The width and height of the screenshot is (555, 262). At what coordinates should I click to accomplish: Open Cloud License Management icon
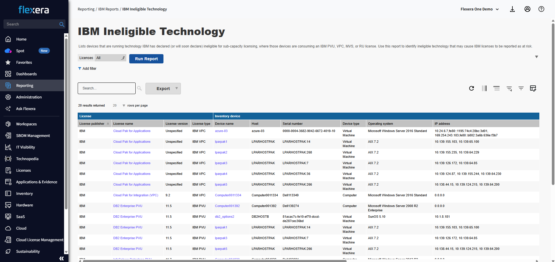tap(8, 240)
